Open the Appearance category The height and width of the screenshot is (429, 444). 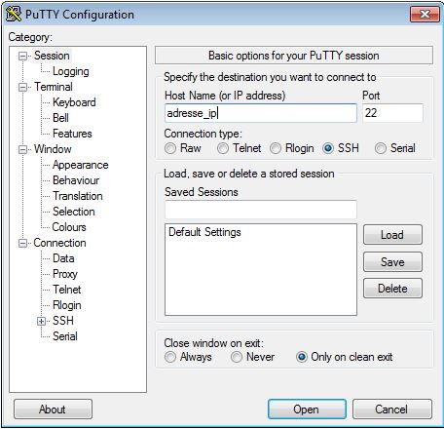click(x=80, y=165)
